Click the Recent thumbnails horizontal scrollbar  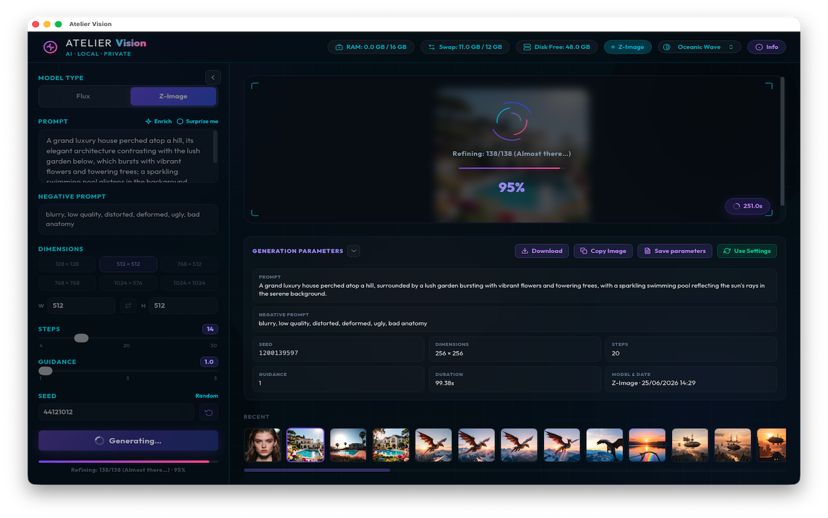pyautogui.click(x=317, y=470)
